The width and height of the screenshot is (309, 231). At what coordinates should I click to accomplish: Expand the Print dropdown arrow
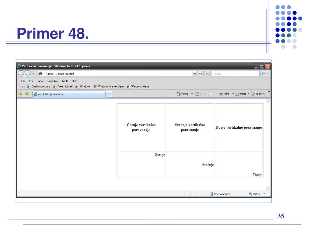(233, 94)
